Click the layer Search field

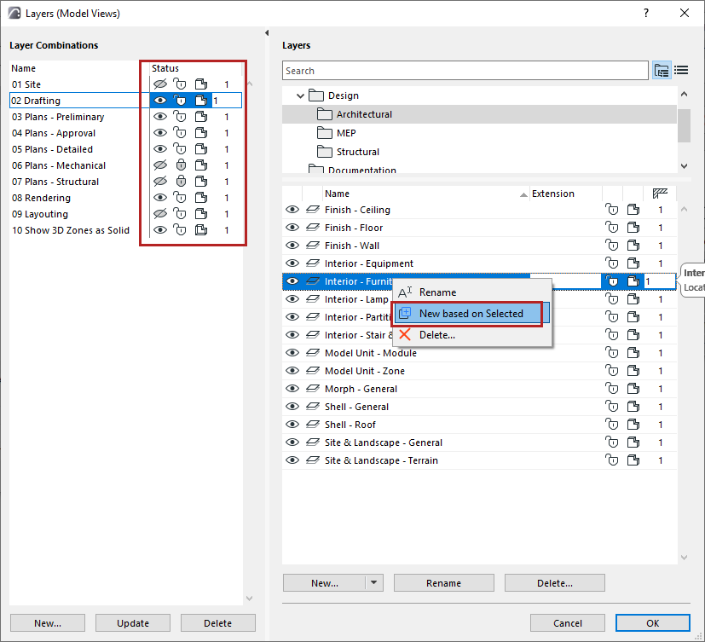tap(465, 71)
